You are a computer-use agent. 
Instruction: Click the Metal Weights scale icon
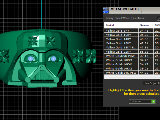point(106,10)
